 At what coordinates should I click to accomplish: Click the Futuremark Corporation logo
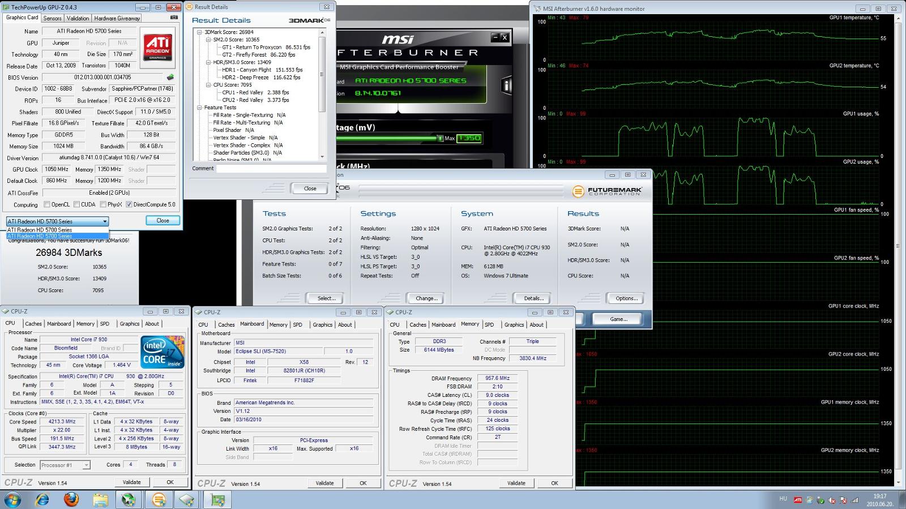click(606, 191)
